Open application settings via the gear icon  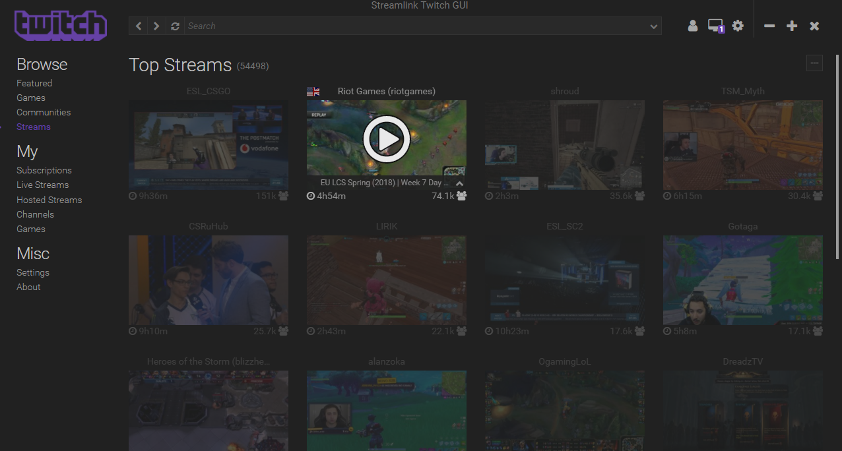[x=738, y=26]
